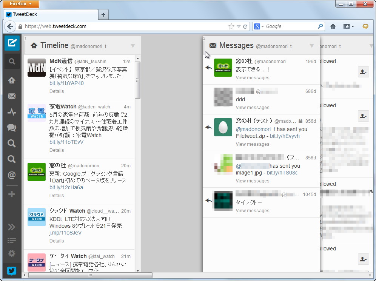Collapse the sidebar using the double-arrow icon
Viewport: 376px width, 281px height.
tap(12, 227)
